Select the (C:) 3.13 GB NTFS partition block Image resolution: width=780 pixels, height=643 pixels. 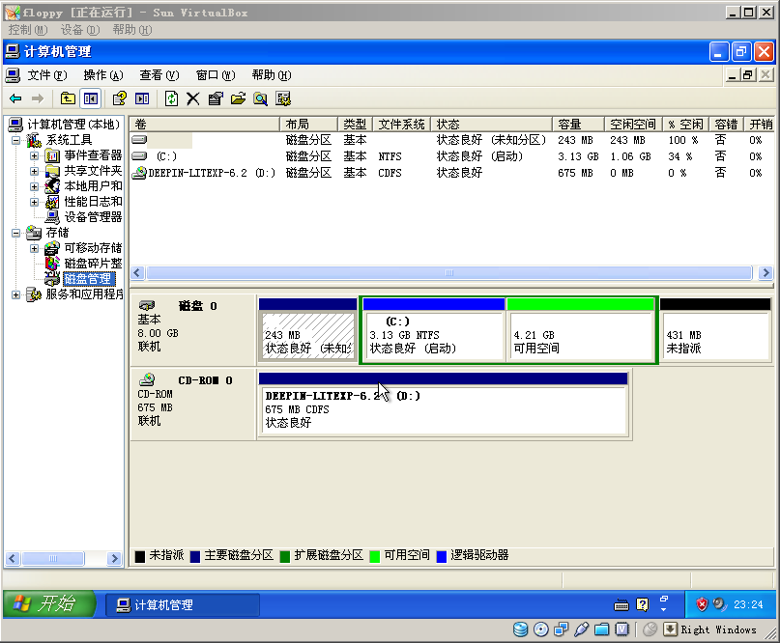(434, 329)
